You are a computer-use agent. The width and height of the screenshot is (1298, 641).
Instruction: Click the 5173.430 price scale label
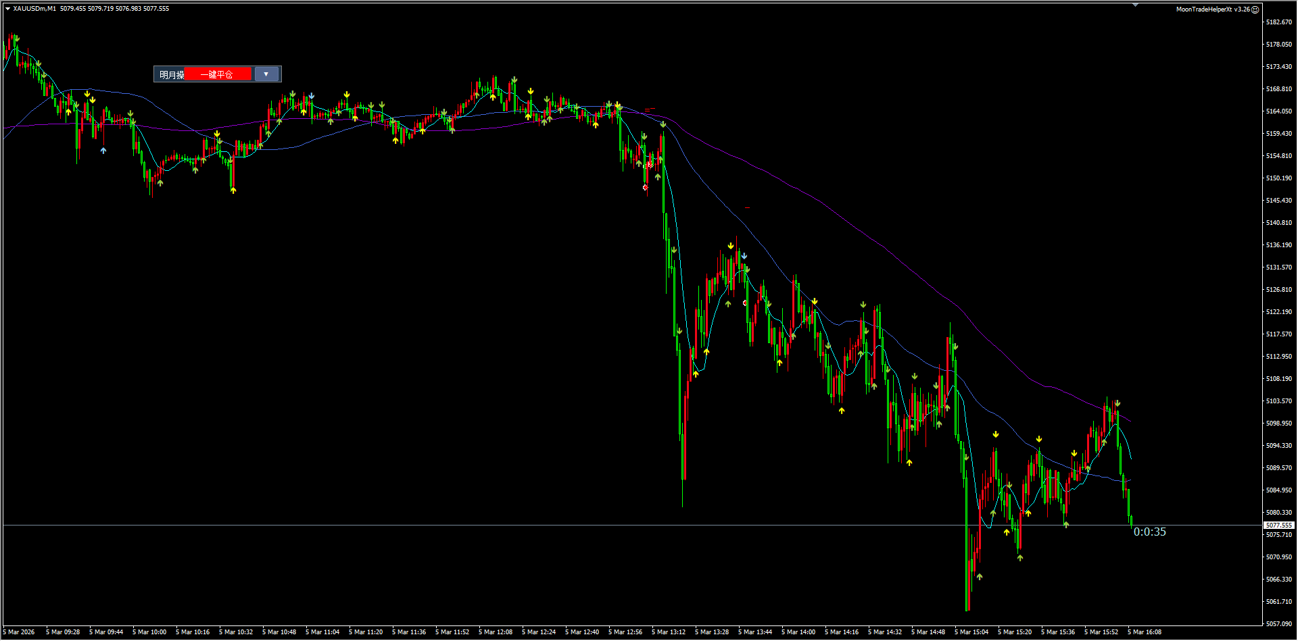click(x=1279, y=67)
